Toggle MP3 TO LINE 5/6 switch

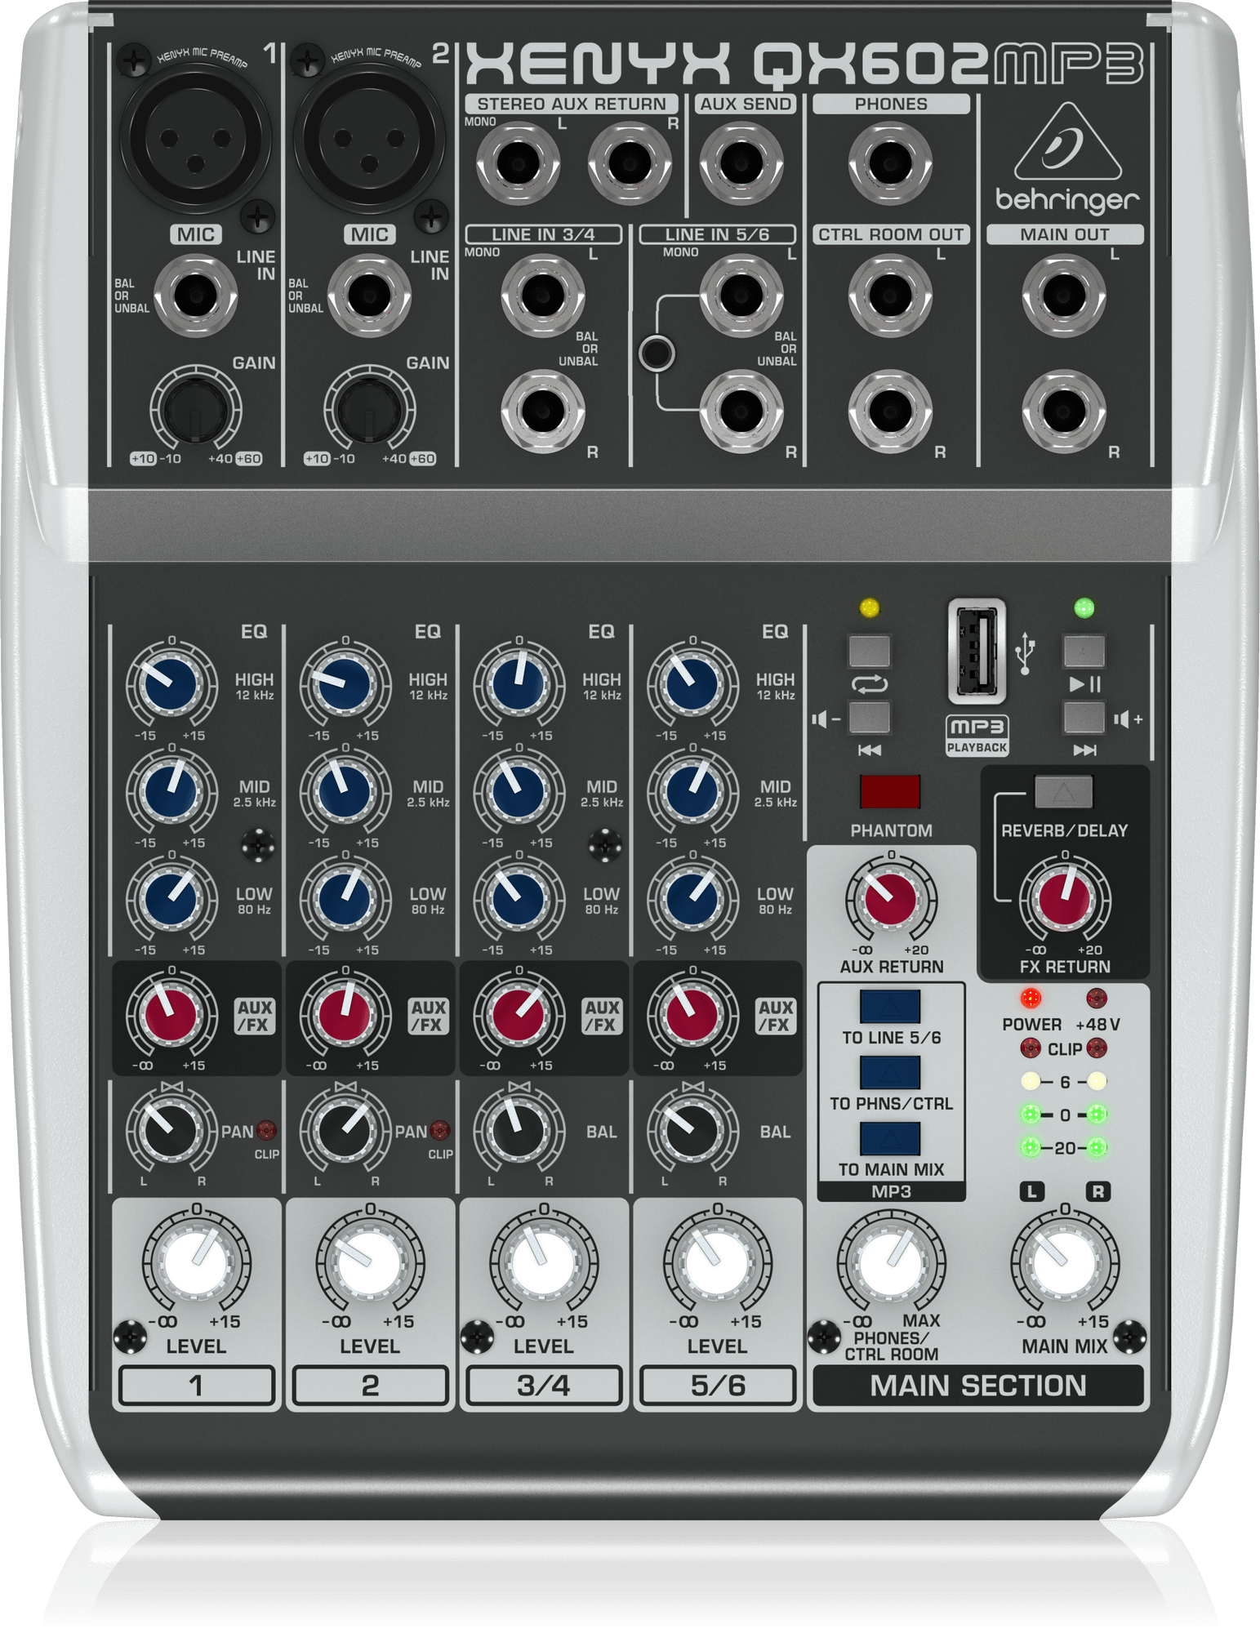coord(890,1006)
